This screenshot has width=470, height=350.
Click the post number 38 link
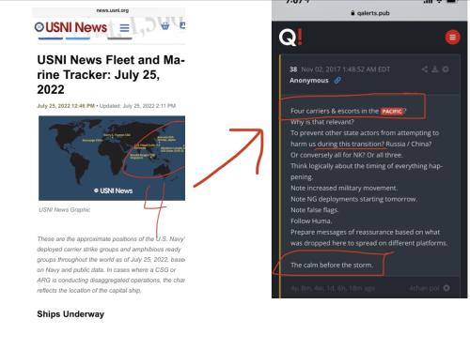pyautogui.click(x=293, y=69)
